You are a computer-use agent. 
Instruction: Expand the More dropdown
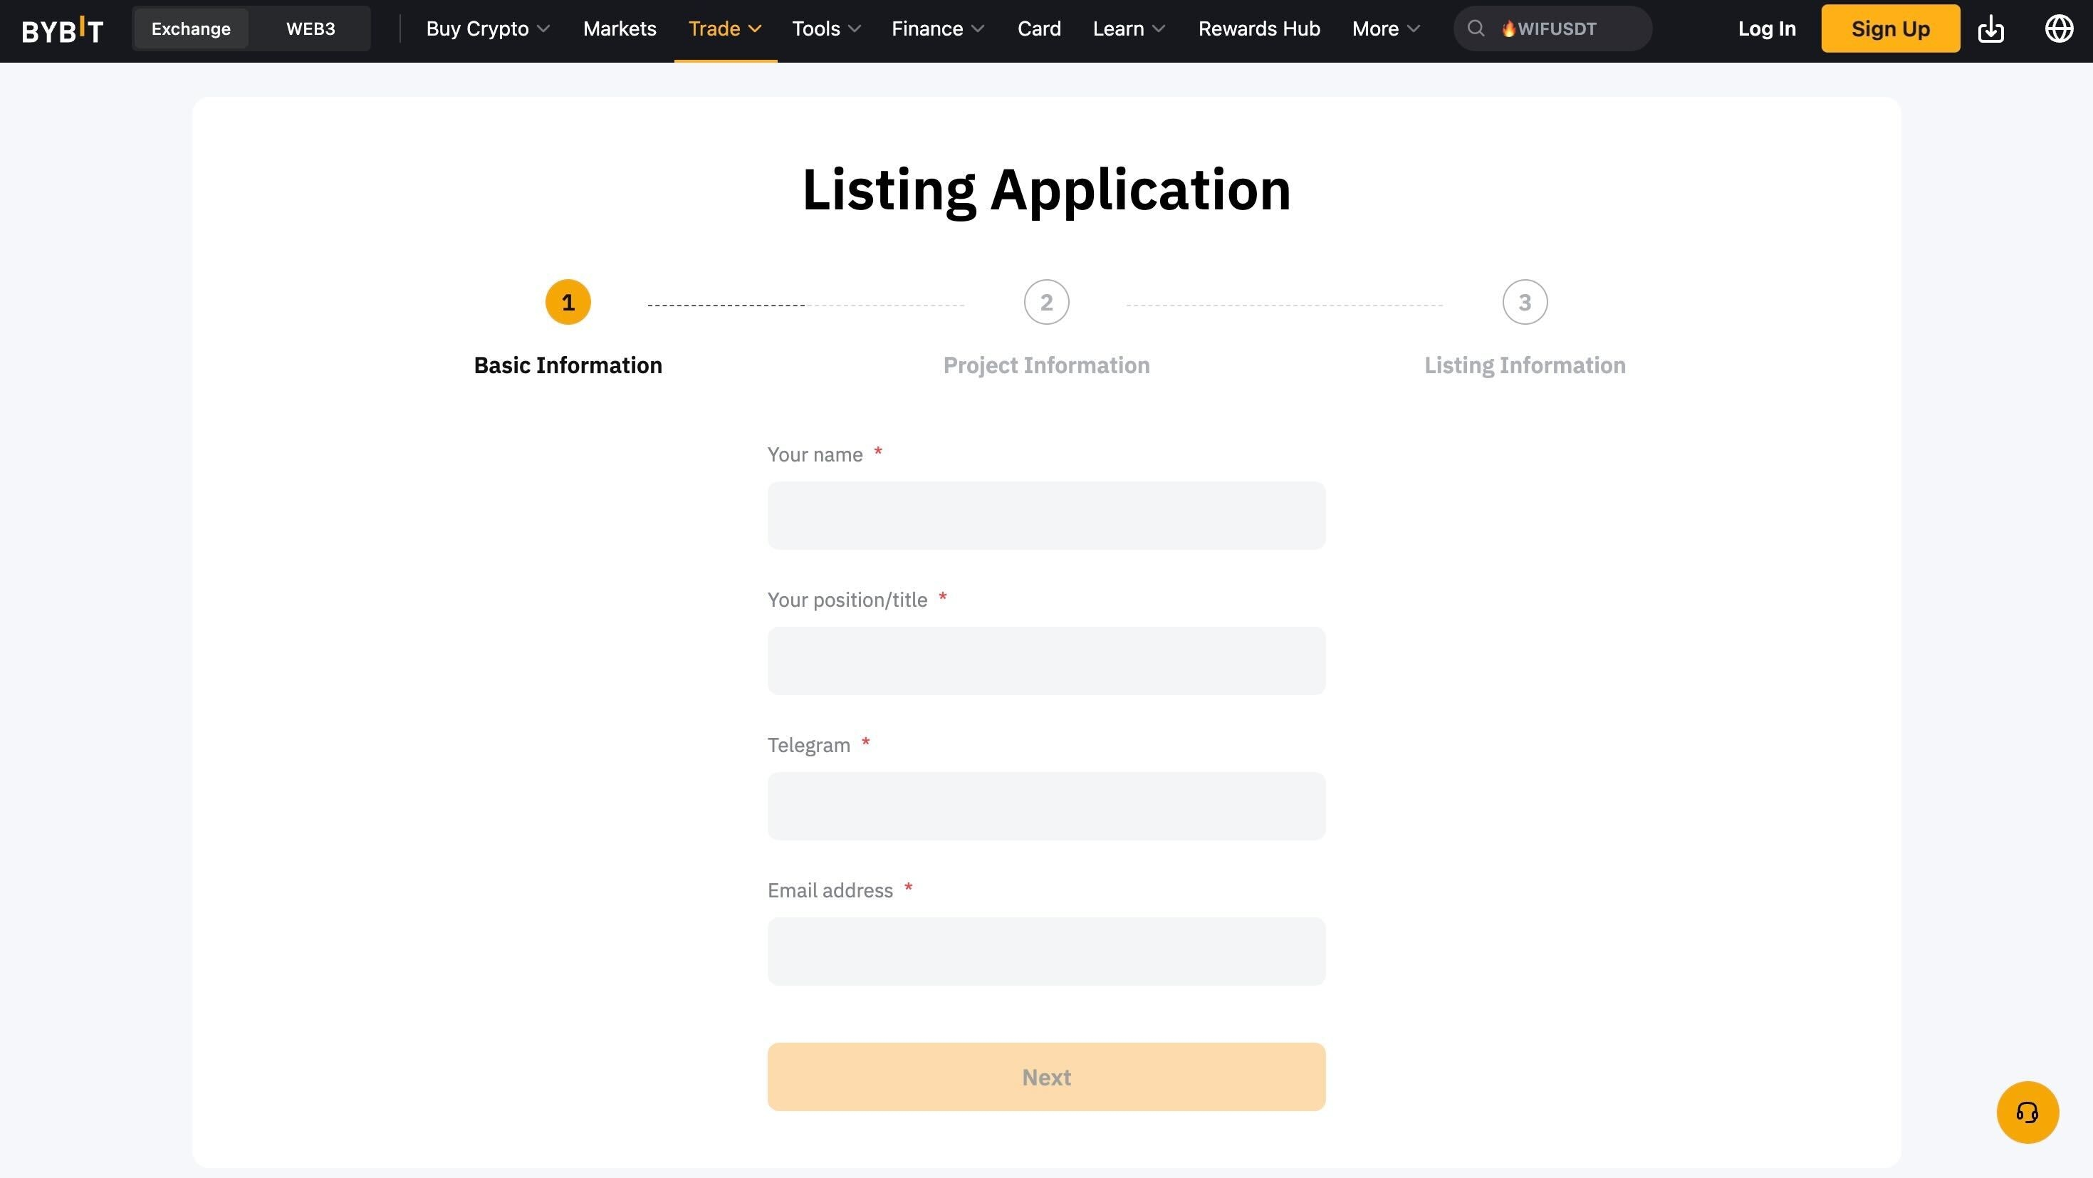[x=1386, y=28]
